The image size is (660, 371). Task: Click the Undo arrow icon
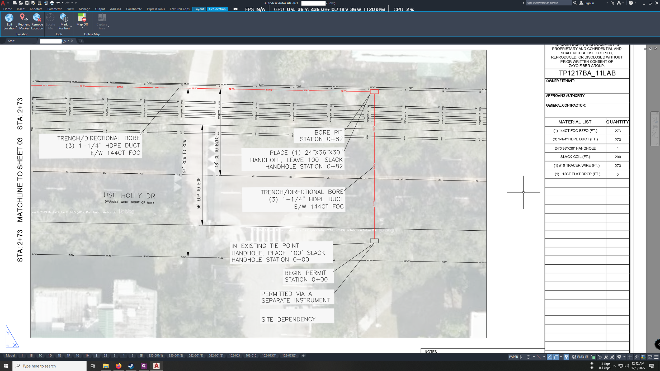pos(58,3)
